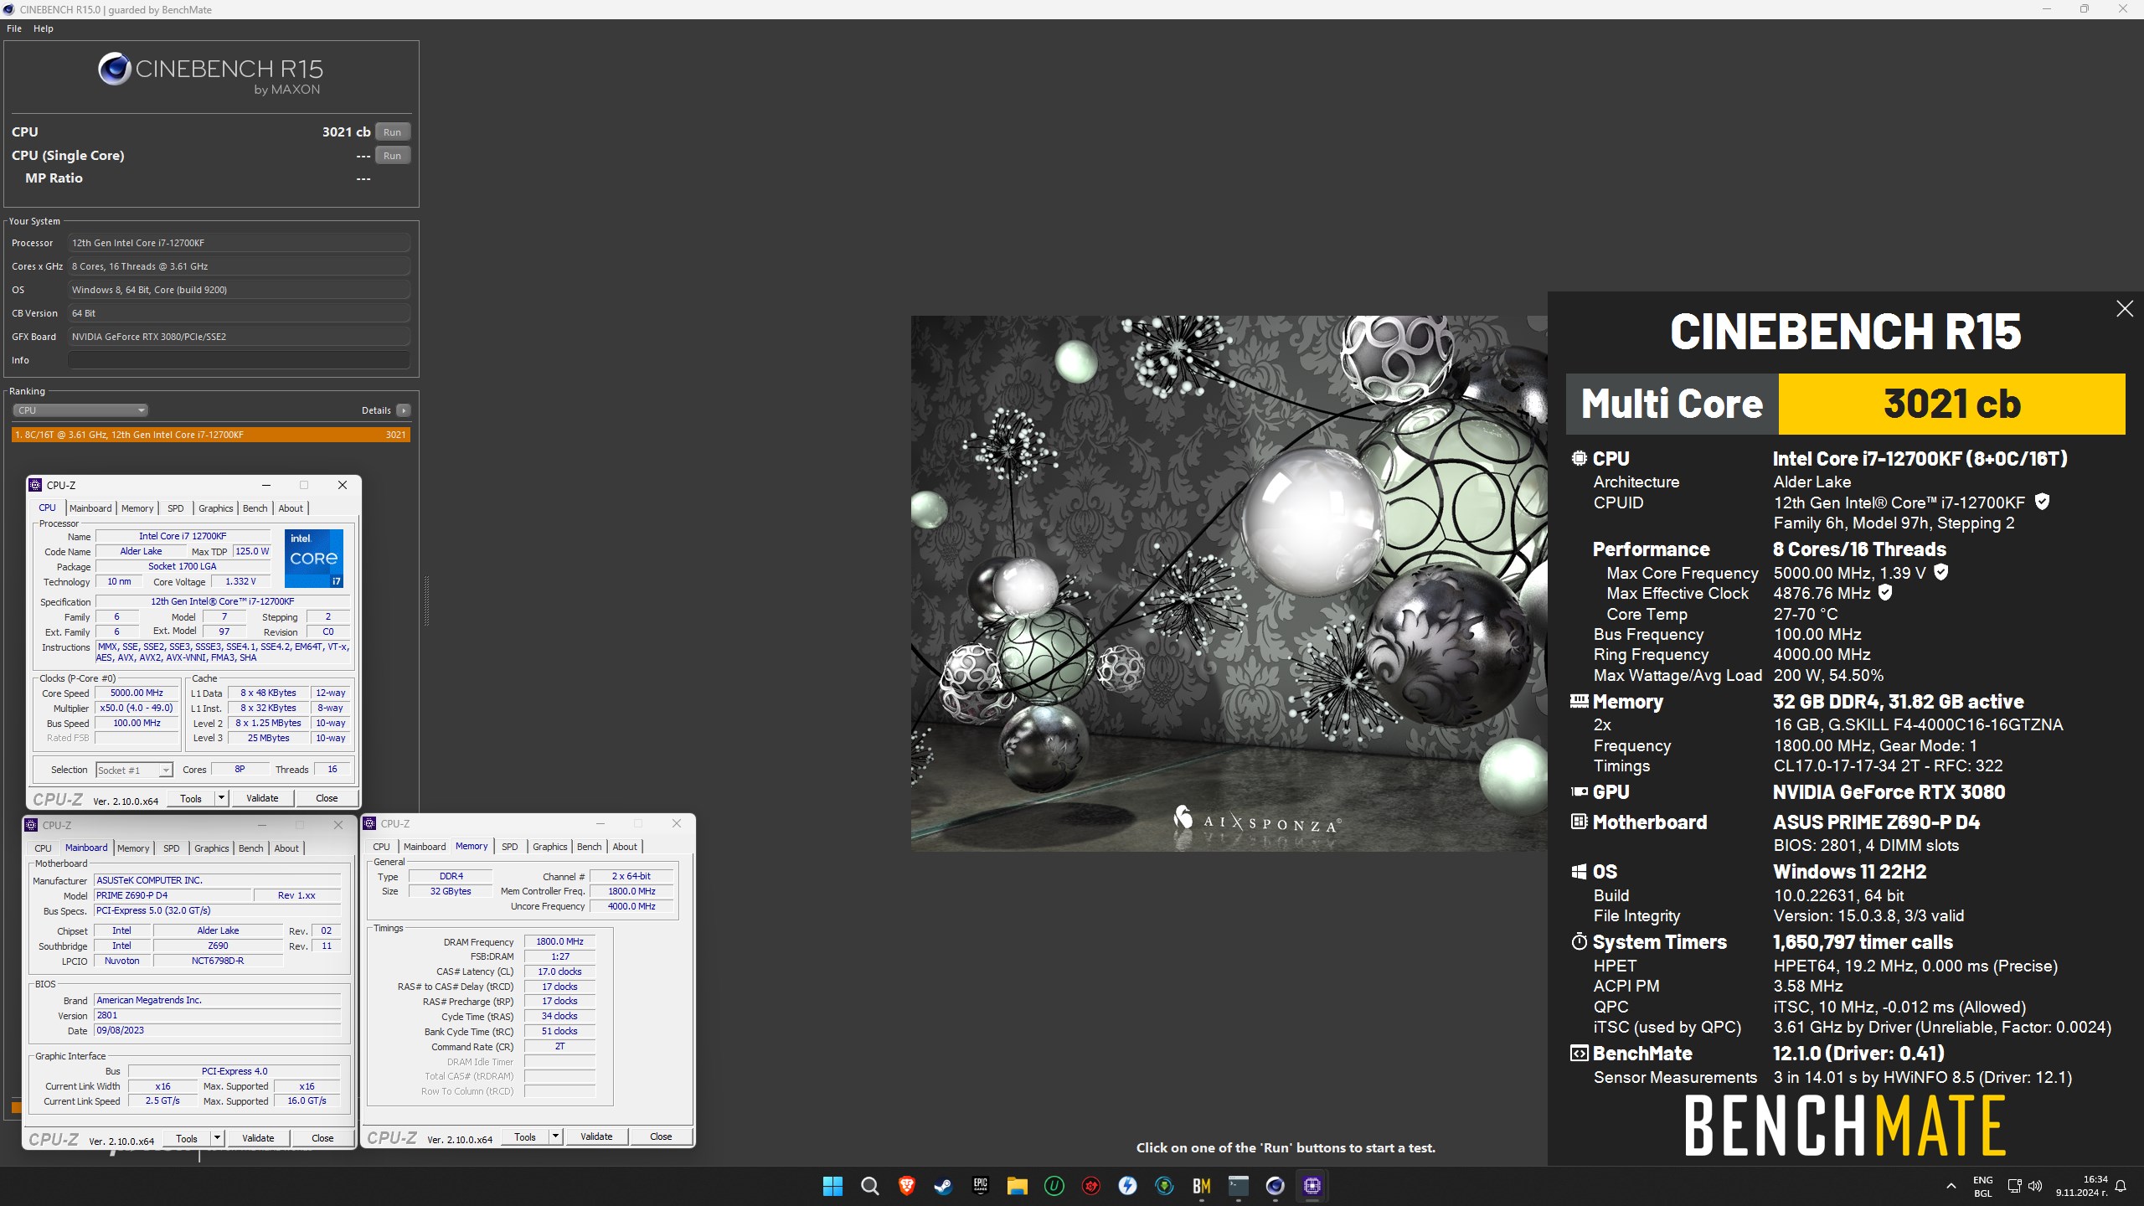Viewport: 2144px width, 1206px height.
Task: Click Validate in CPU-Z Memory window
Action: tap(596, 1136)
